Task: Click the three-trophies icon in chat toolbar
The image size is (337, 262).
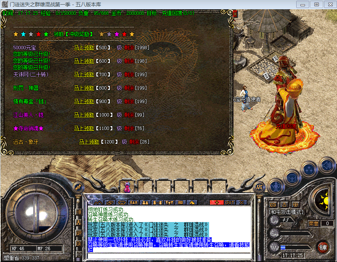Action: pos(169,203)
